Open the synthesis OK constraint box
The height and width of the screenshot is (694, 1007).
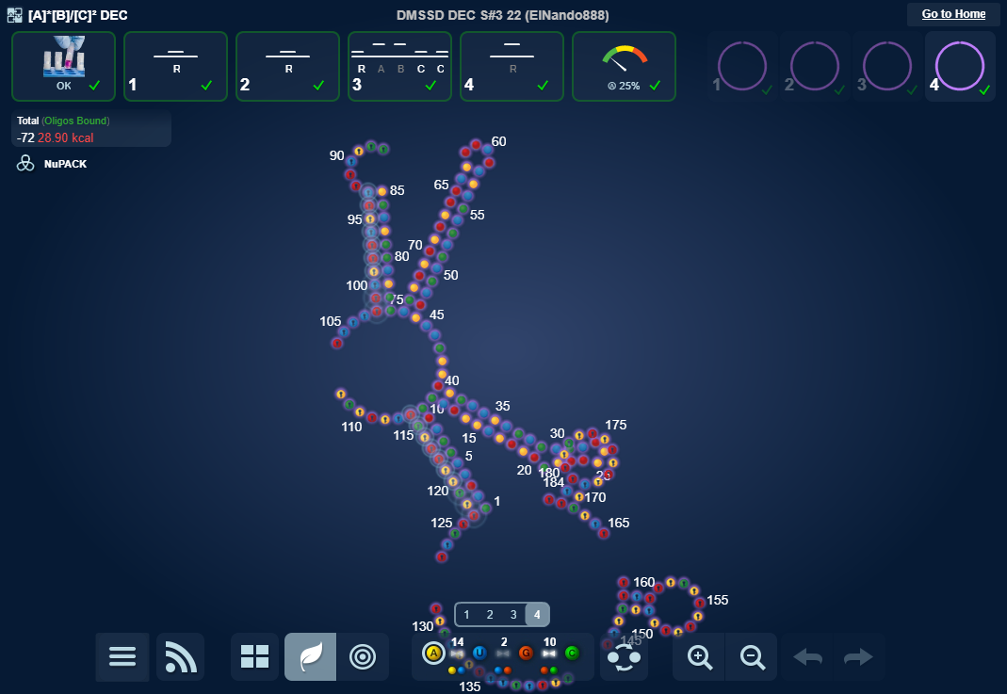click(x=64, y=66)
